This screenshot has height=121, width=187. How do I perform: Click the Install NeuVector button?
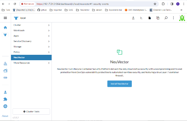[119, 84]
